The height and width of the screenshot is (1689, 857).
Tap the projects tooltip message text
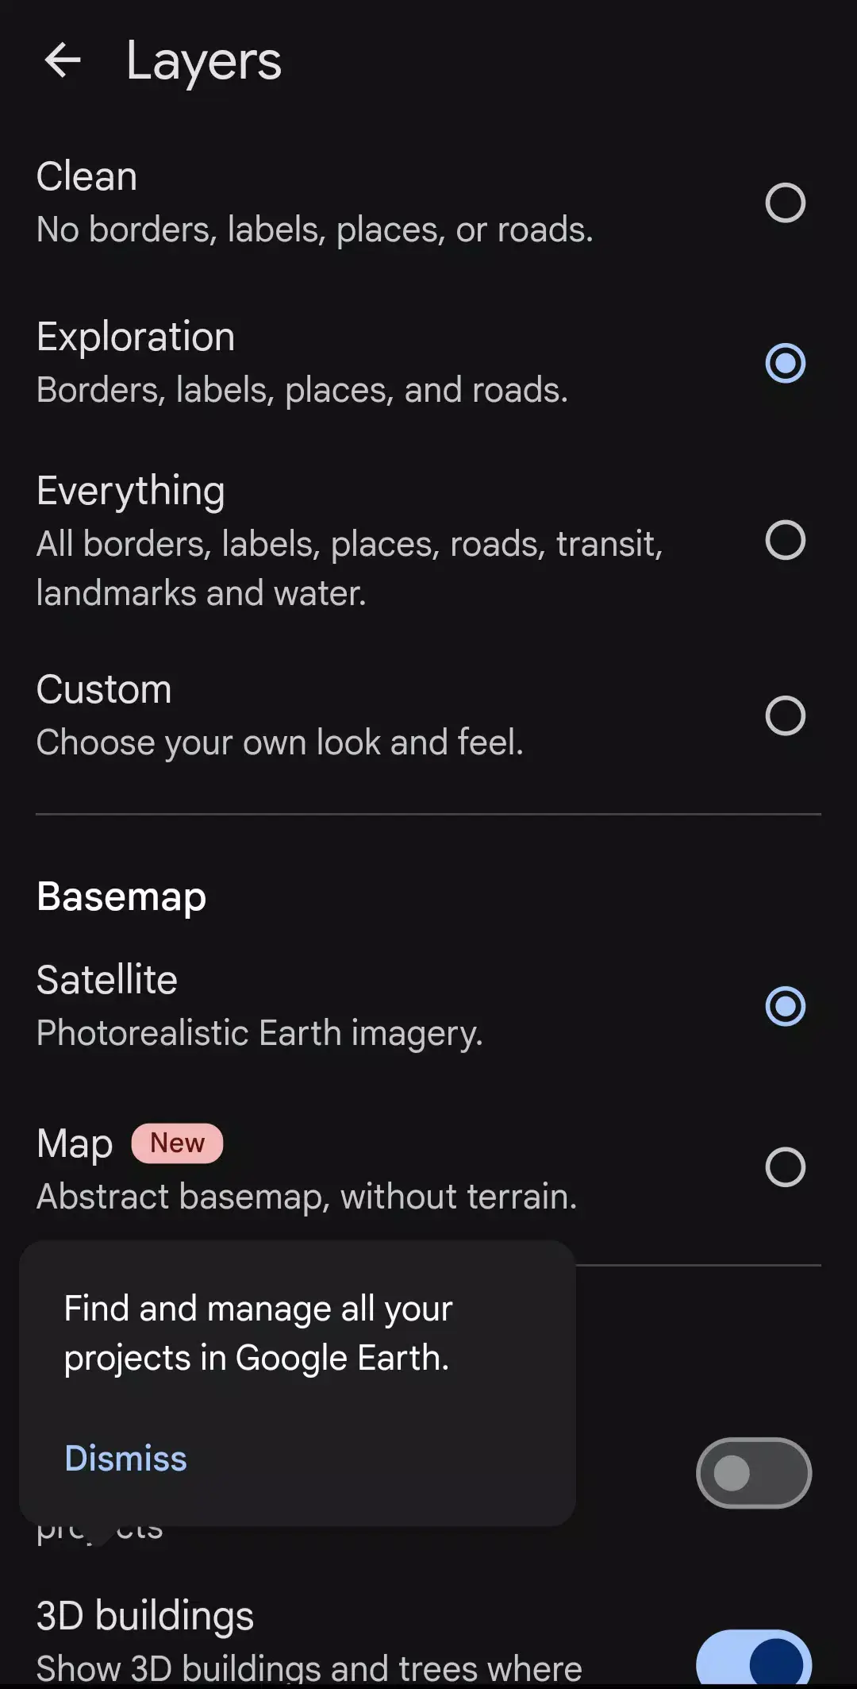coord(257,1332)
